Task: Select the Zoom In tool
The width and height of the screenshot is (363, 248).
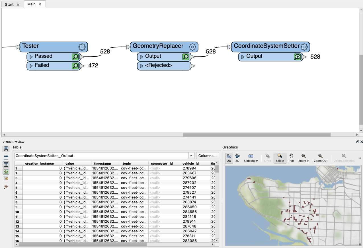Action: click(304, 158)
